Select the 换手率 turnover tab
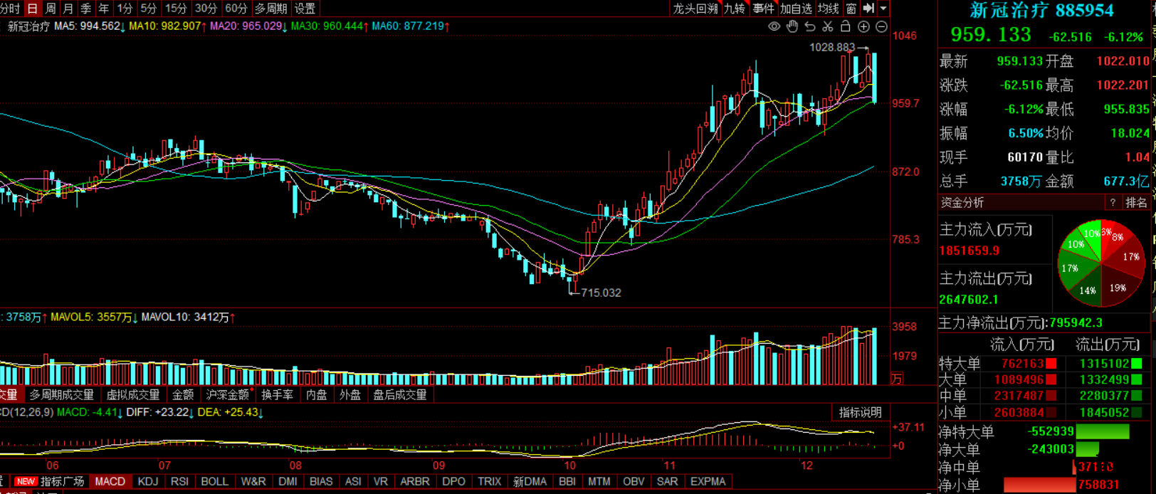This screenshot has width=1156, height=494. (277, 394)
